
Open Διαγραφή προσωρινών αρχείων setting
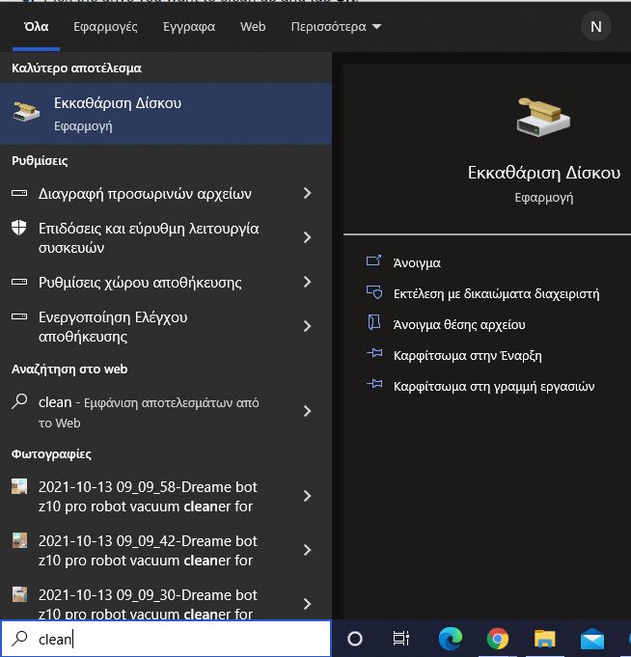coord(145,194)
